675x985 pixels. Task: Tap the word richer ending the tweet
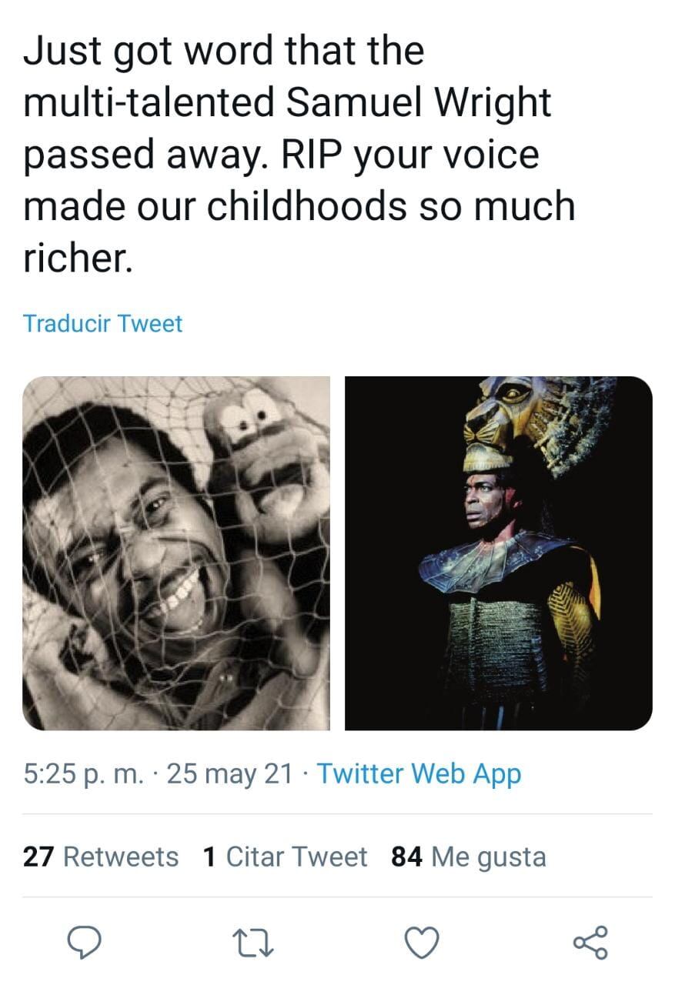tap(77, 258)
